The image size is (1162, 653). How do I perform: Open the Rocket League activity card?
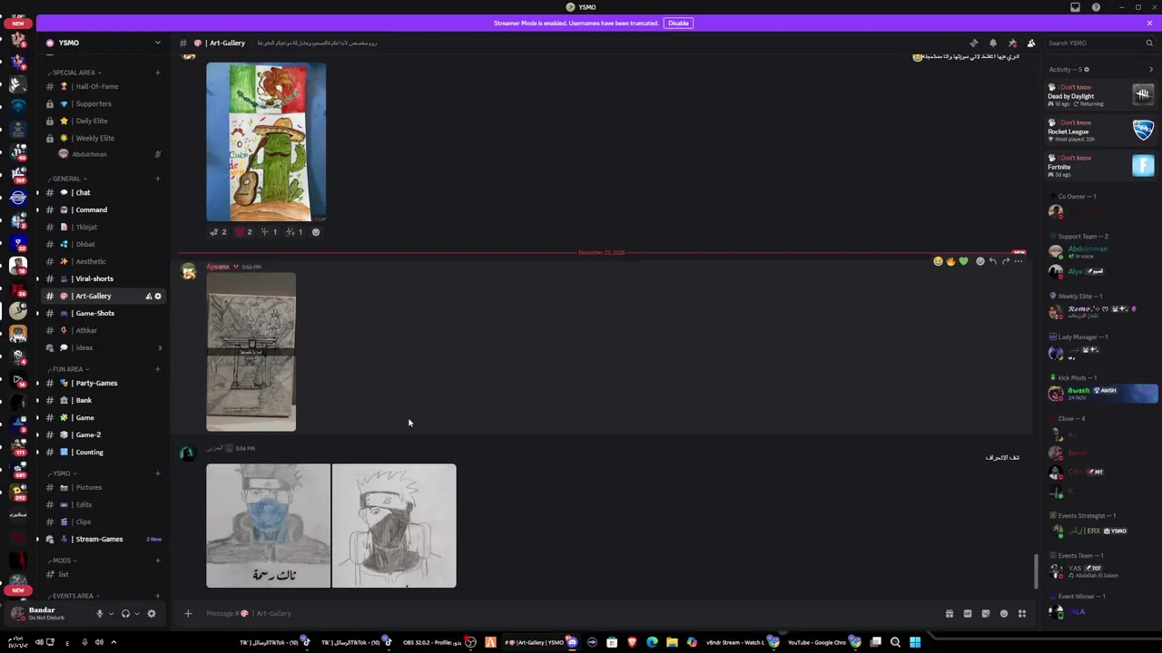click(1100, 130)
